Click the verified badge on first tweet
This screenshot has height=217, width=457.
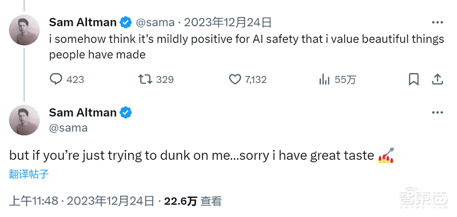pyautogui.click(x=126, y=22)
